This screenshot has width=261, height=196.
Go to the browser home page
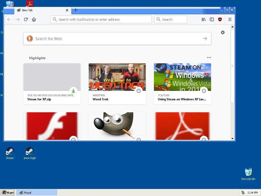point(34,19)
